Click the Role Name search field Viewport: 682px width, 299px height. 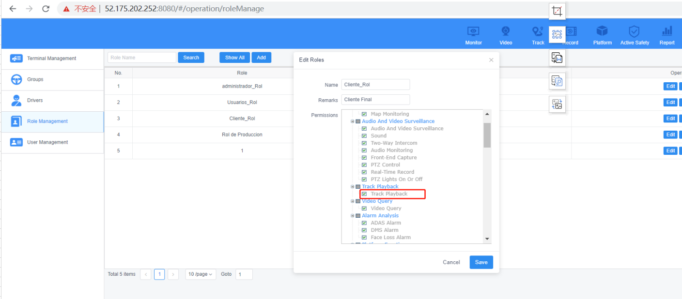141,58
